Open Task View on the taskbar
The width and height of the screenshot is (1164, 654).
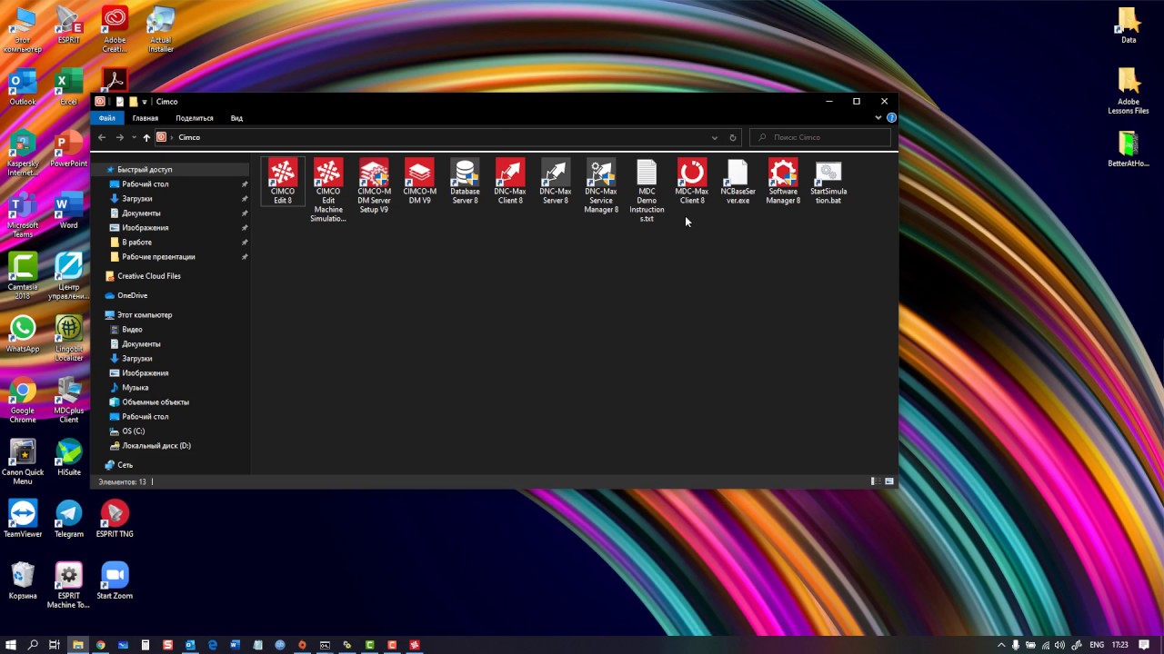[x=55, y=645]
